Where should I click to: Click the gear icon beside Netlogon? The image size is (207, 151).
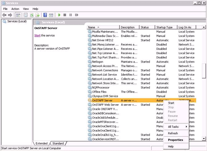(90, 62)
